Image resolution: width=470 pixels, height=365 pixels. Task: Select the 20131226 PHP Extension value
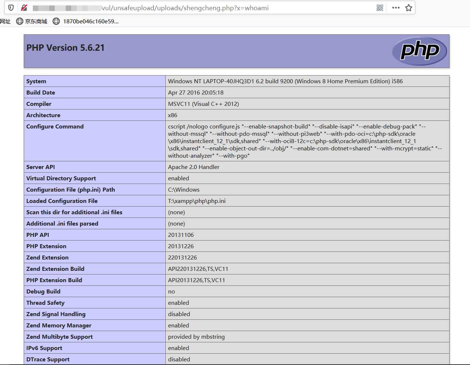click(181, 246)
